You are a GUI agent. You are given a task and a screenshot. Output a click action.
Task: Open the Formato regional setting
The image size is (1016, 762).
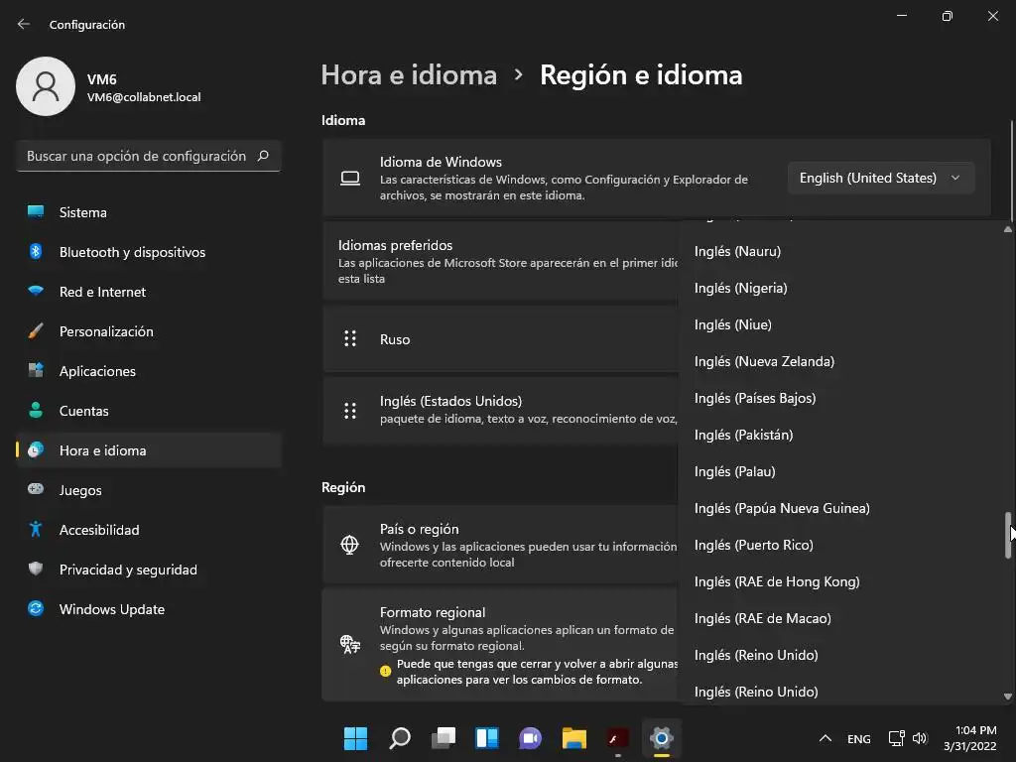click(x=500, y=644)
